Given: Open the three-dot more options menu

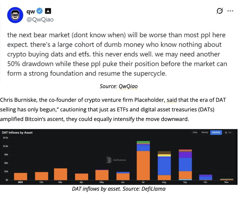Looking at the screenshot, I should click(x=230, y=11).
